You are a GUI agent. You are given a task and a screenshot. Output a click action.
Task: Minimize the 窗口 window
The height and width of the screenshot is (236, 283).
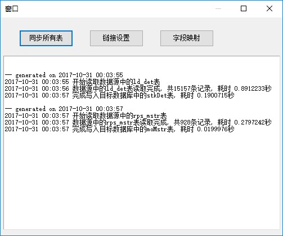[x=218, y=8]
